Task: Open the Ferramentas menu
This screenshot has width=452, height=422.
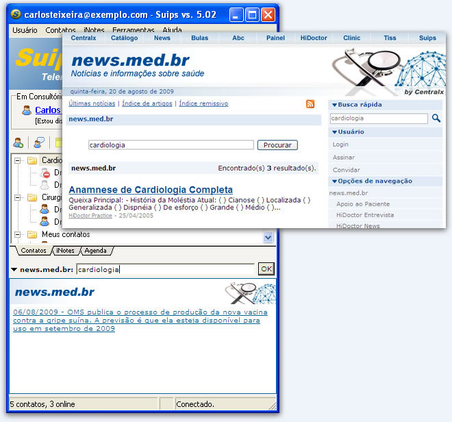Action: (x=134, y=30)
